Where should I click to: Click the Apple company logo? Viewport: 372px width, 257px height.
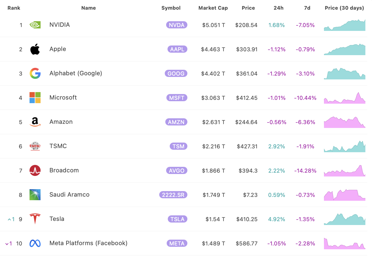35,49
